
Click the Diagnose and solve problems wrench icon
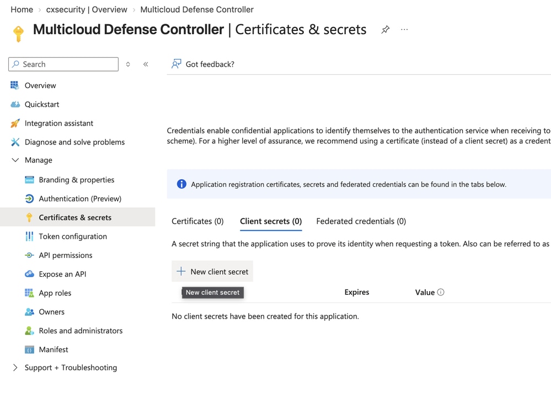[x=15, y=142]
